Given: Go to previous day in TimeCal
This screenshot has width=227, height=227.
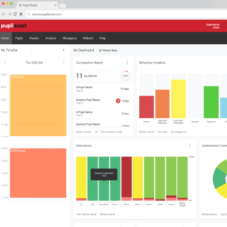Looking at the screenshot, I should (5, 63).
